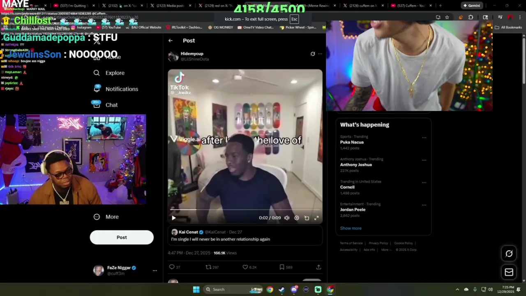526x296 pixels.
Task: Open the share icon under the post
Action: (x=318, y=267)
